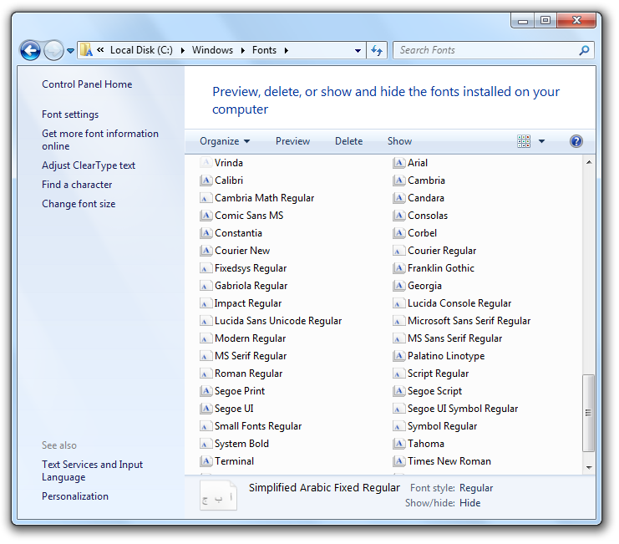The width and height of the screenshot is (619, 544).
Task: Open Get more font information online
Action: (100, 140)
